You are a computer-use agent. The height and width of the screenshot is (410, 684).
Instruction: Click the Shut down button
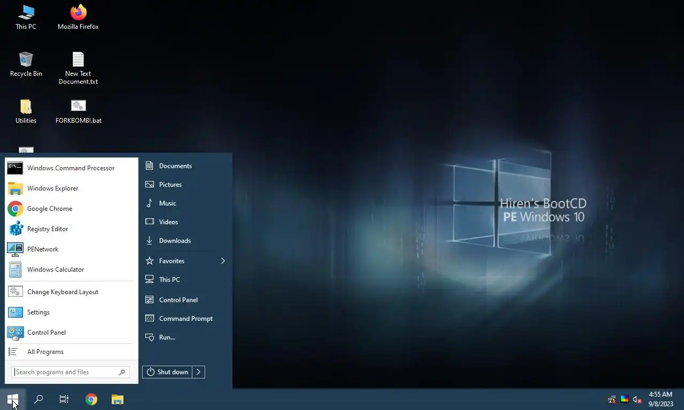[167, 372]
